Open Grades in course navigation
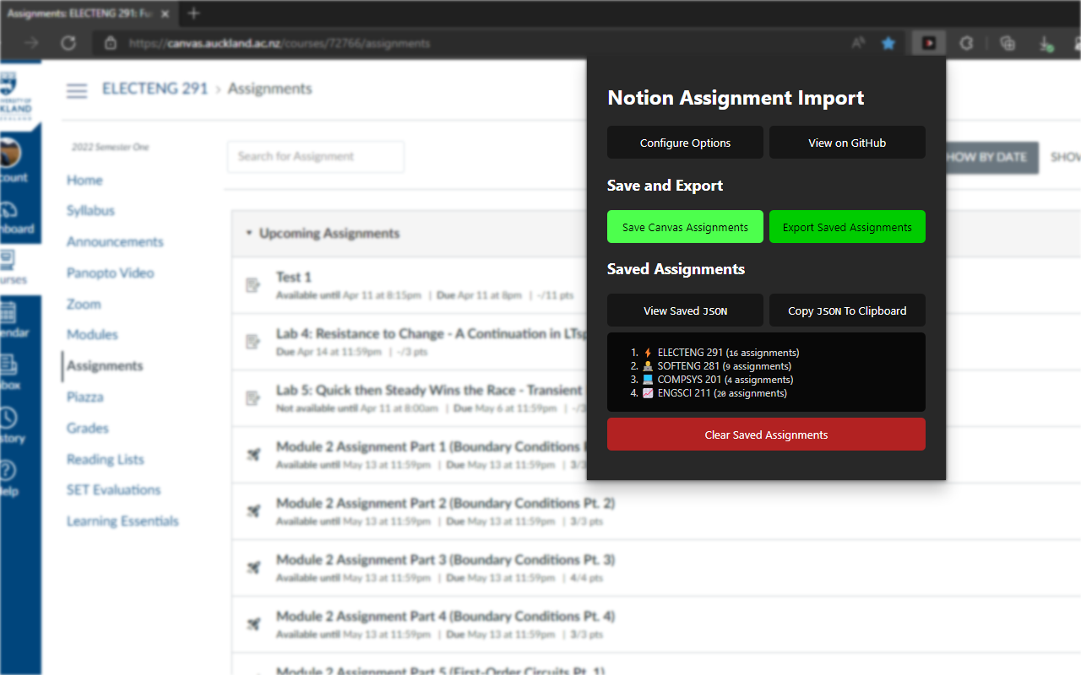The width and height of the screenshot is (1081, 675). [88, 428]
